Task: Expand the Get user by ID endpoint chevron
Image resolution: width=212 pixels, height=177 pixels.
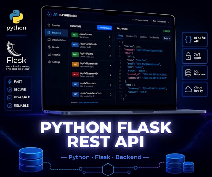Action: coord(110,46)
